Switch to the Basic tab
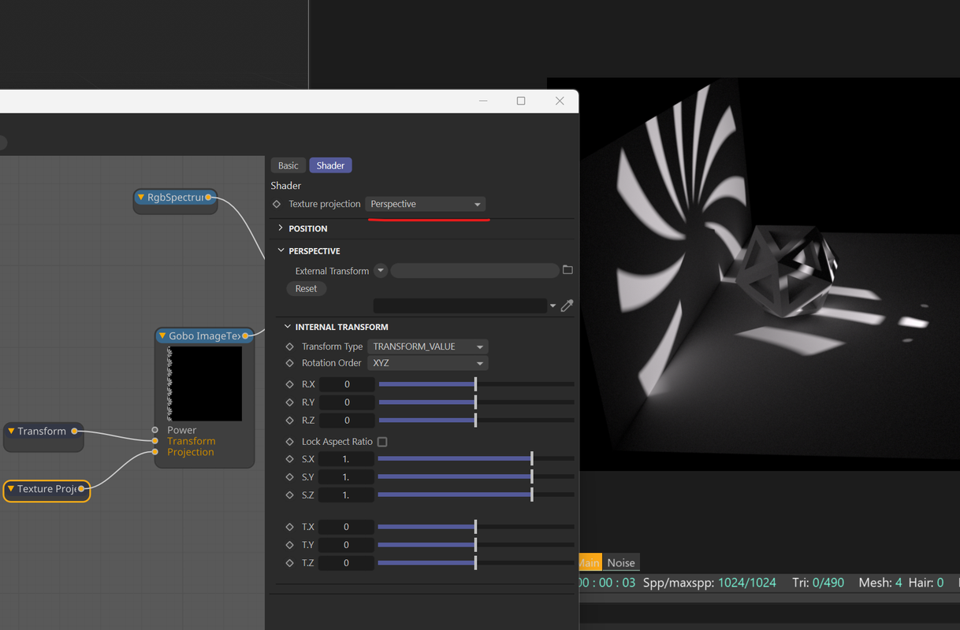This screenshot has height=630, width=960. [288, 165]
